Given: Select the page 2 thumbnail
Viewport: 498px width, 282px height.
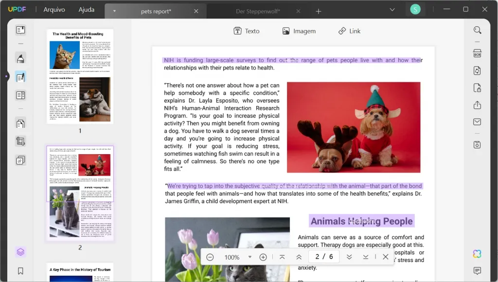Looking at the screenshot, I should (80, 192).
